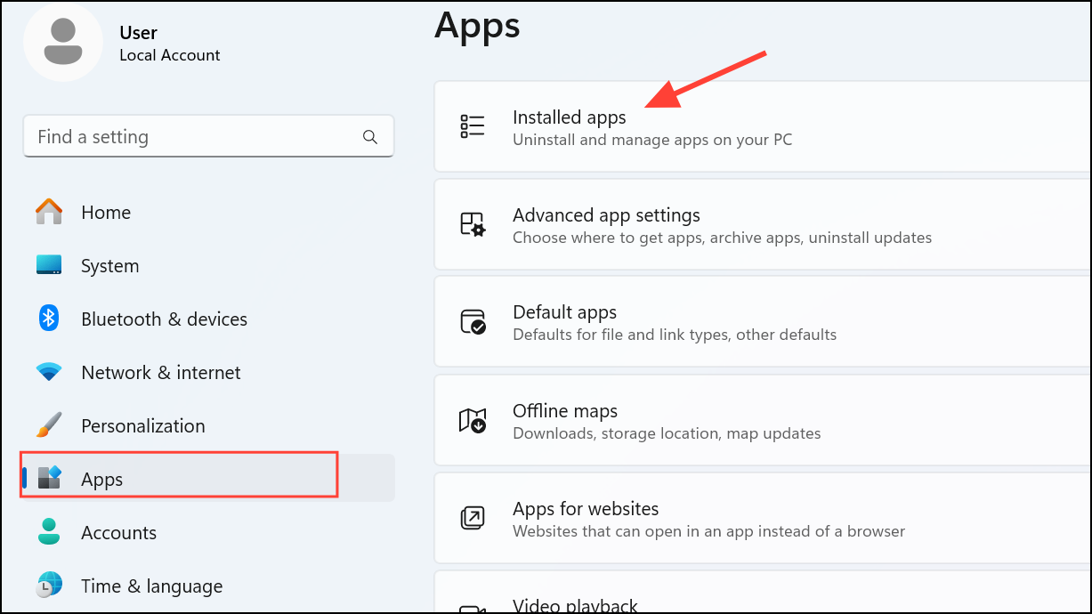The image size is (1092, 614).
Task: Click the Local Account label
Action: [x=170, y=55]
